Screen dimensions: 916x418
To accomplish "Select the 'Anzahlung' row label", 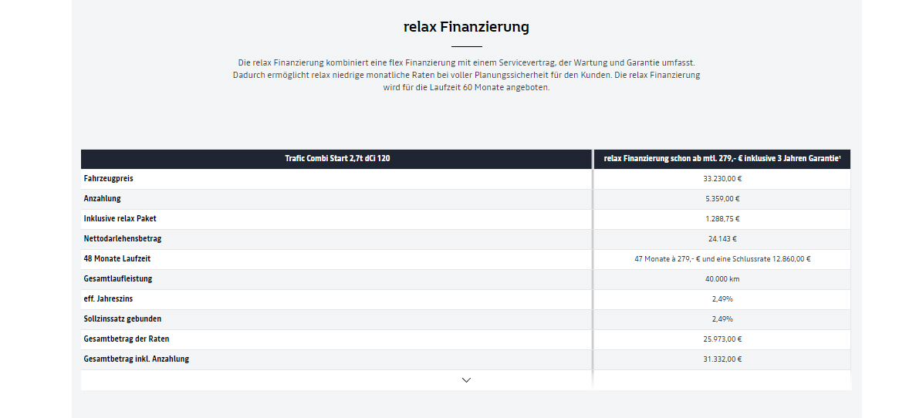I will tap(102, 198).
